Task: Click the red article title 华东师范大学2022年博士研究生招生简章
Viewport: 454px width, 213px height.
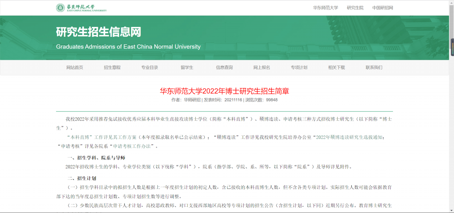Action: (225, 91)
